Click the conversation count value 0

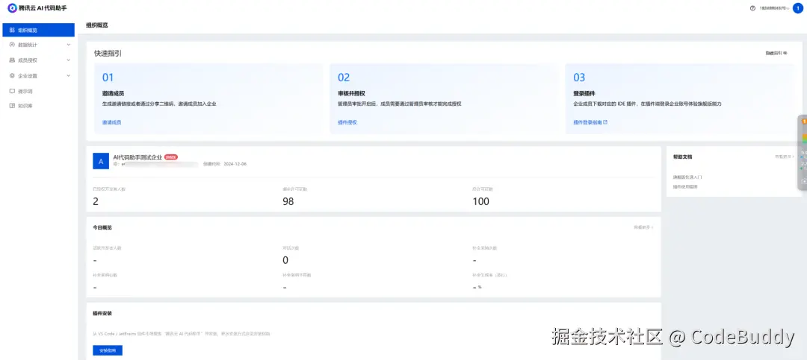coord(285,260)
